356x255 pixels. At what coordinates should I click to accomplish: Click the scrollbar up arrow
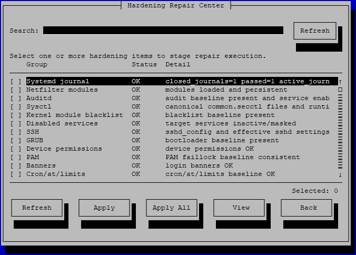(x=340, y=82)
